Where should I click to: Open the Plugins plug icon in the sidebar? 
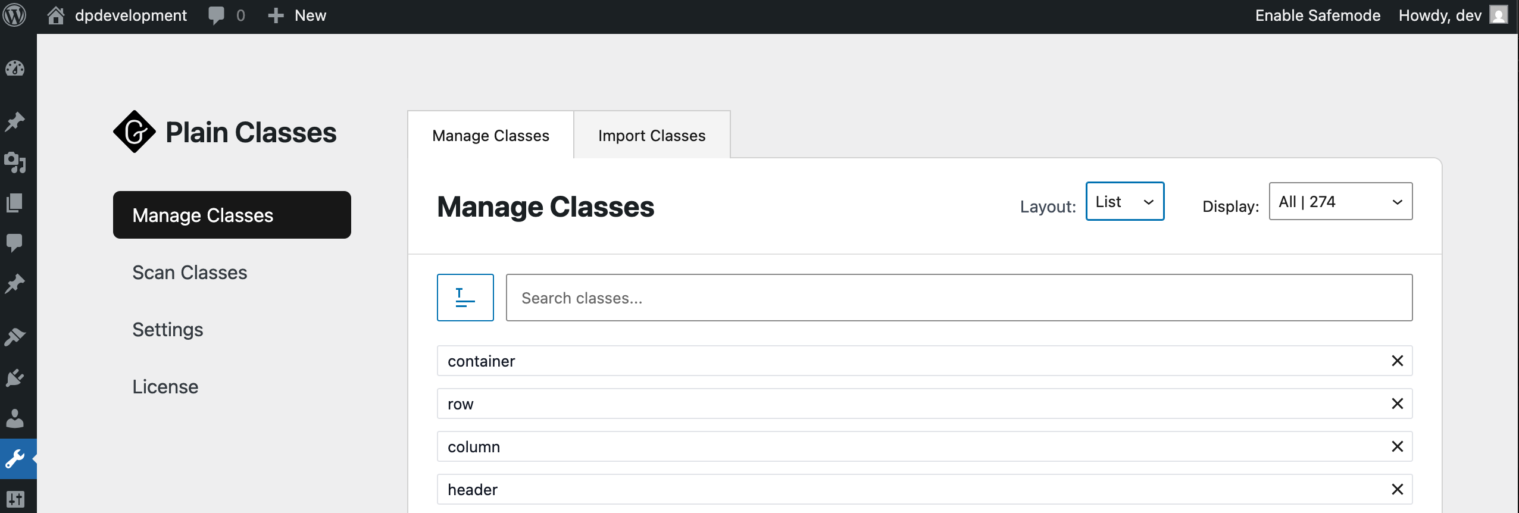[x=15, y=377]
